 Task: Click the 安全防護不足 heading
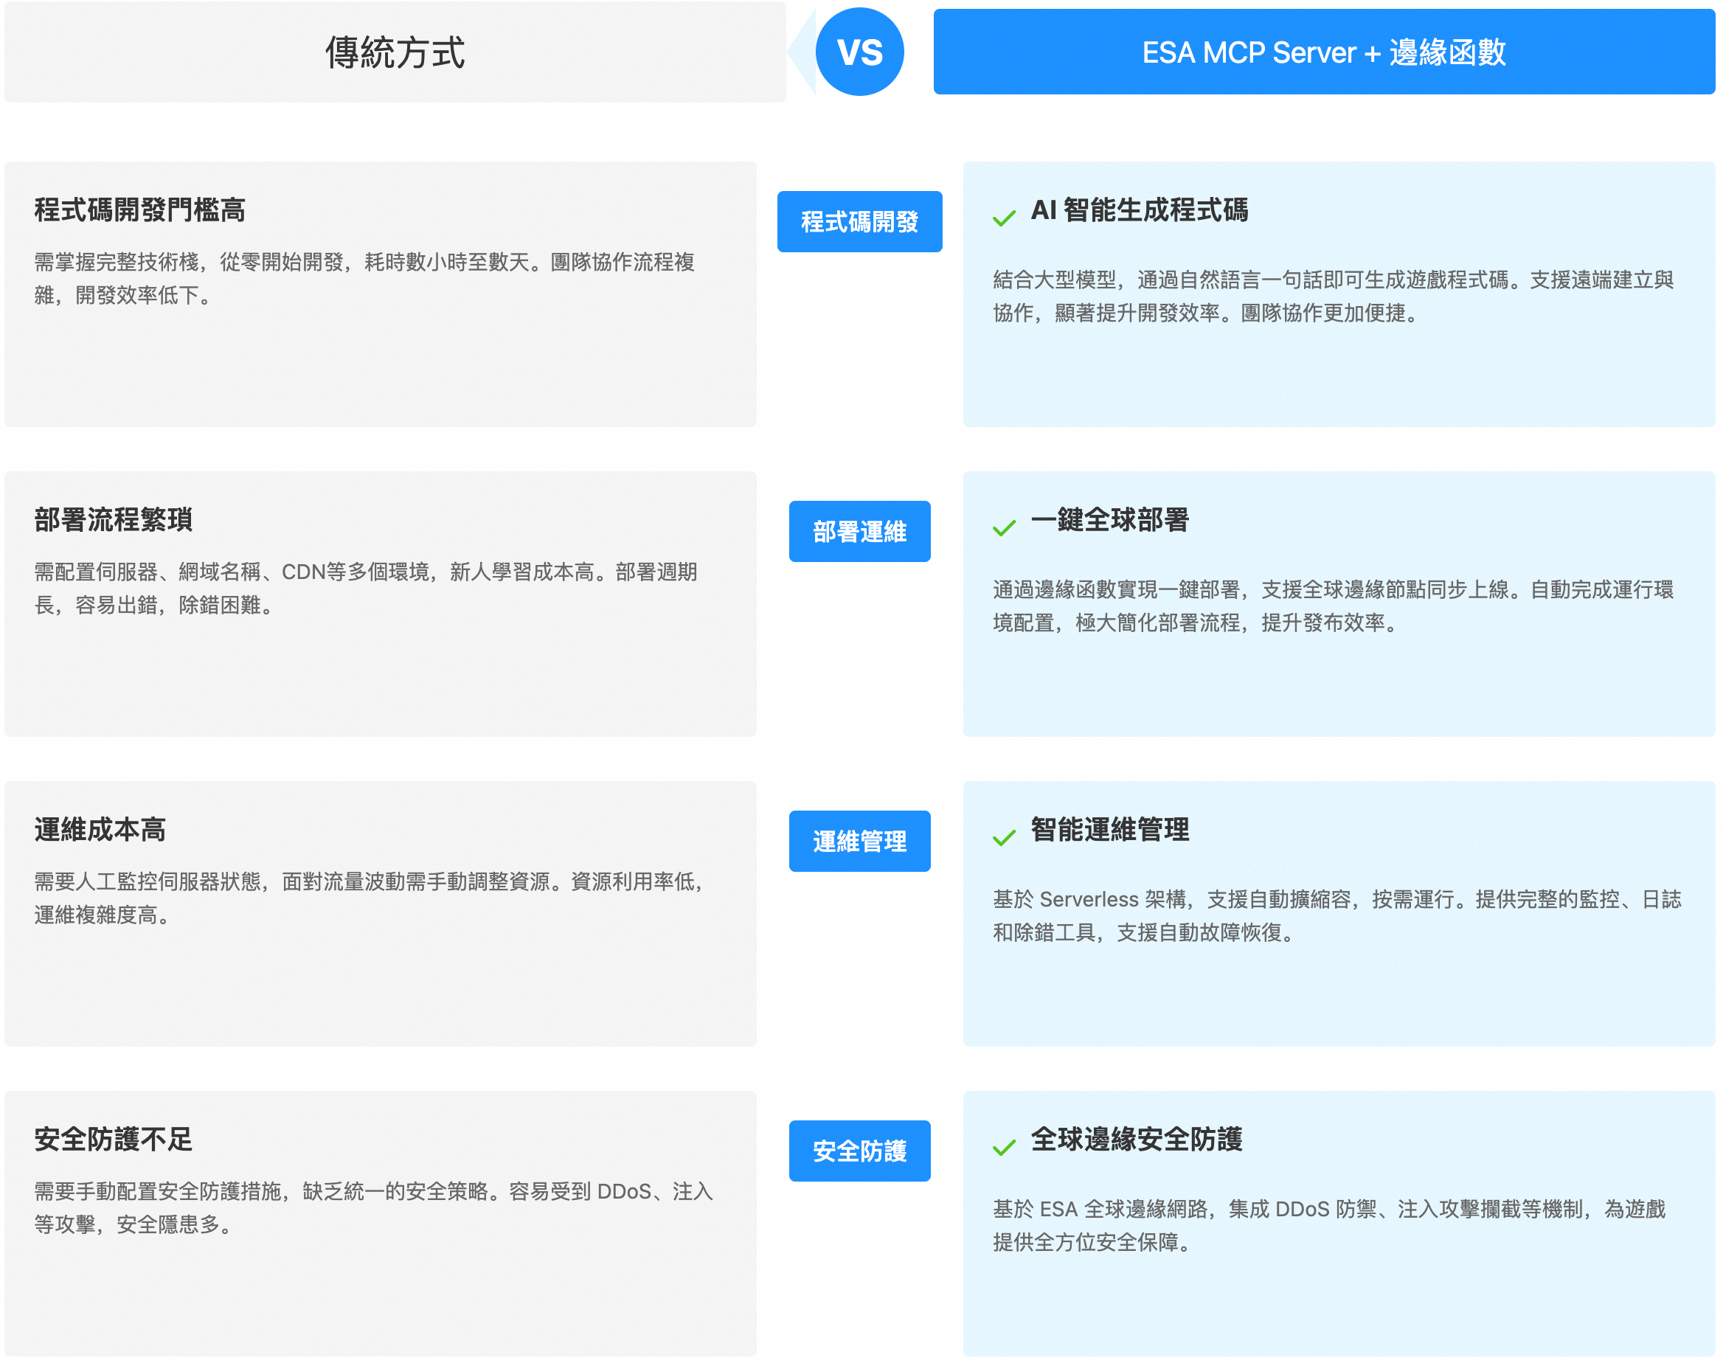pos(114,1139)
